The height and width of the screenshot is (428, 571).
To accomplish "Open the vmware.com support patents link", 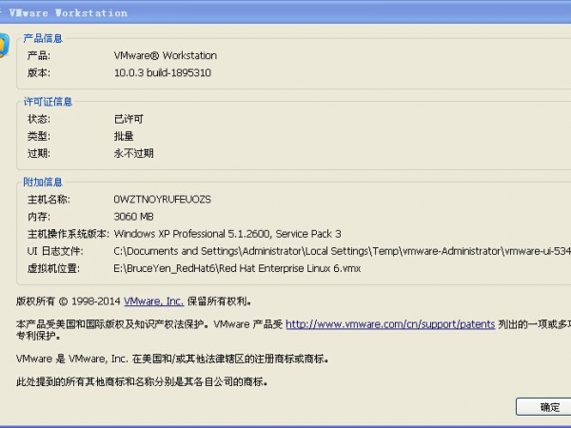I will [390, 324].
